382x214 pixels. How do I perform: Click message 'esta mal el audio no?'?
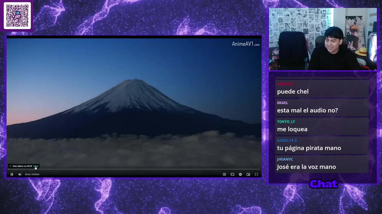pyautogui.click(x=307, y=110)
